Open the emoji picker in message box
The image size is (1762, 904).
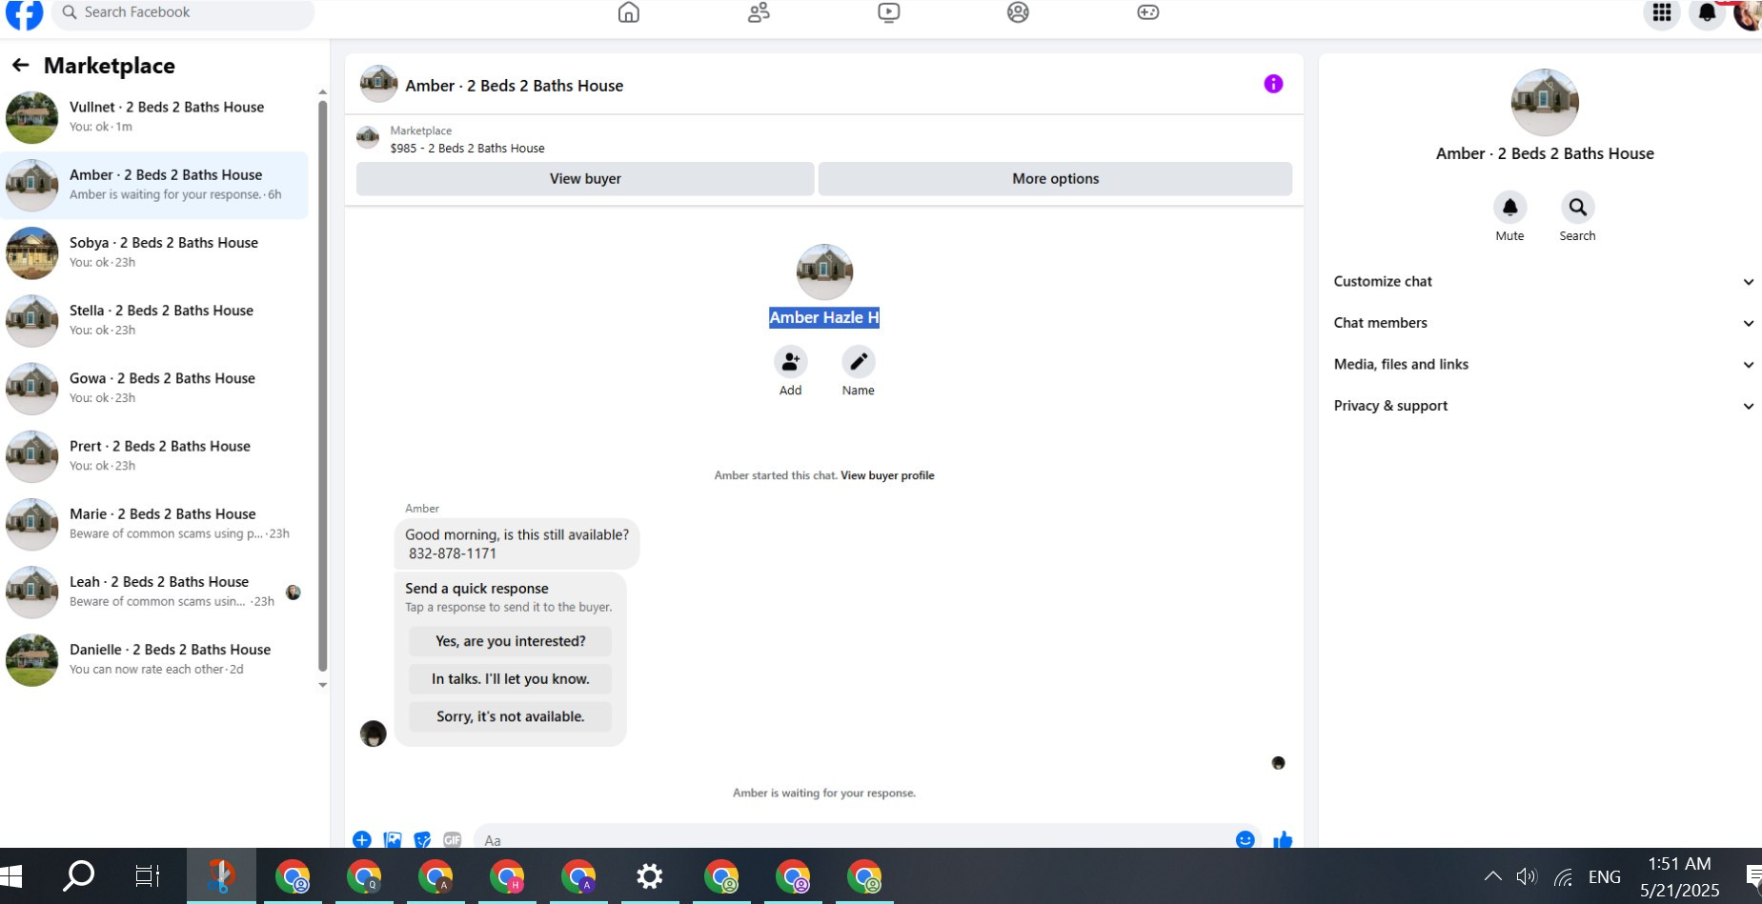[x=1245, y=839]
